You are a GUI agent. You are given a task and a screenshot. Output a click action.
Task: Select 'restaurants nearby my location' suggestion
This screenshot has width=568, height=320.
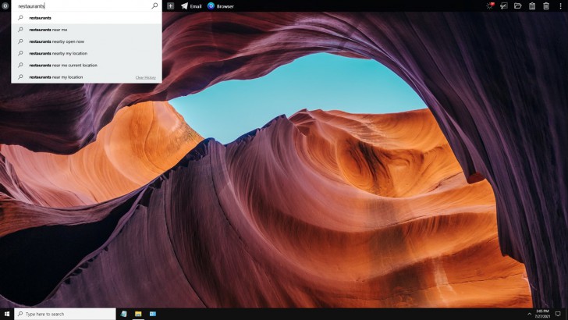click(x=87, y=53)
